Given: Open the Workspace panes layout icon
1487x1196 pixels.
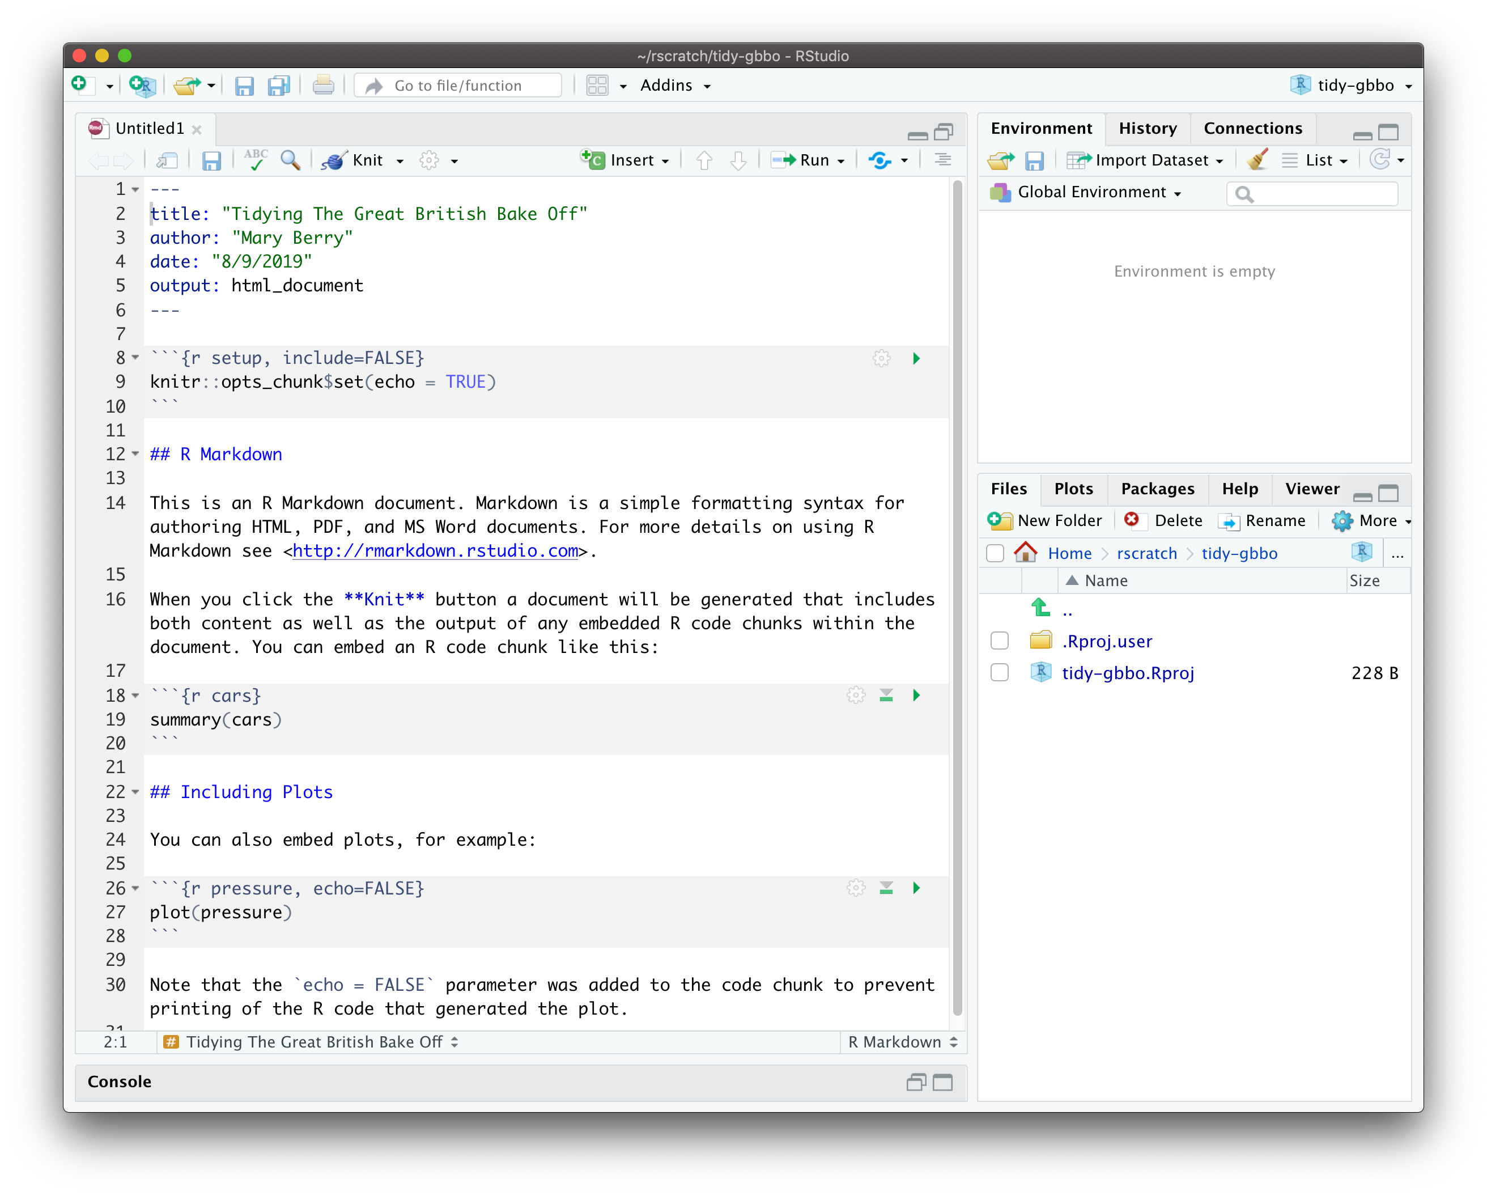Looking at the screenshot, I should click(597, 86).
